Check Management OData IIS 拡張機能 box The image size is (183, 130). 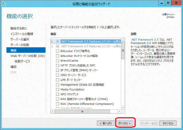pyautogui.click(x=57, y=85)
